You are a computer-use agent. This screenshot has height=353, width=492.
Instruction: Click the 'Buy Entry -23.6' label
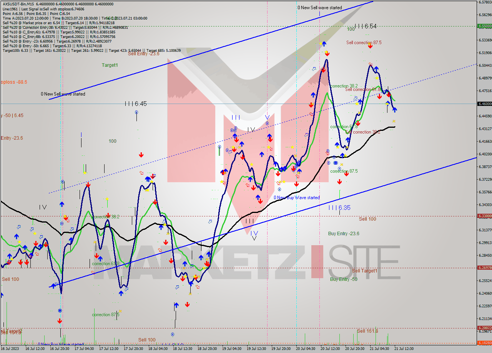coord(344,233)
